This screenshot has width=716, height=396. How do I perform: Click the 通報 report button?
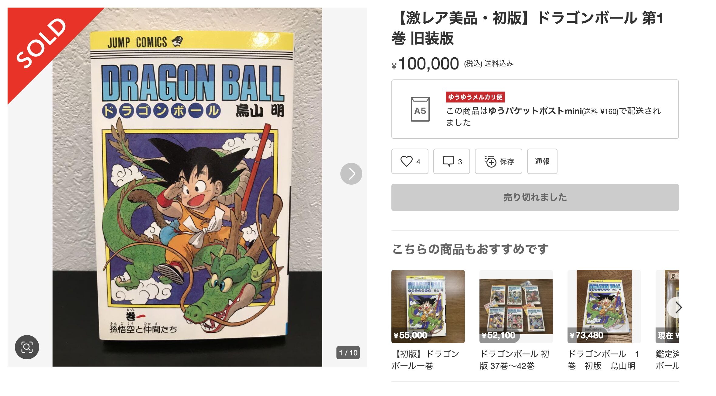pyautogui.click(x=542, y=161)
